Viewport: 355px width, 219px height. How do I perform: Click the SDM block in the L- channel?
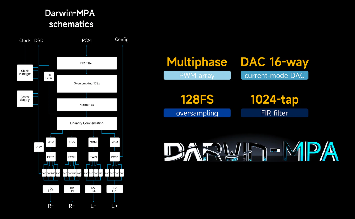[x=93, y=142]
